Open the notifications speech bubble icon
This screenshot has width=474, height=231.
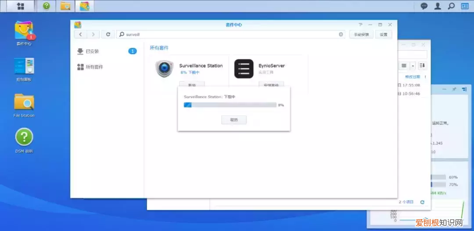tap(424, 6)
